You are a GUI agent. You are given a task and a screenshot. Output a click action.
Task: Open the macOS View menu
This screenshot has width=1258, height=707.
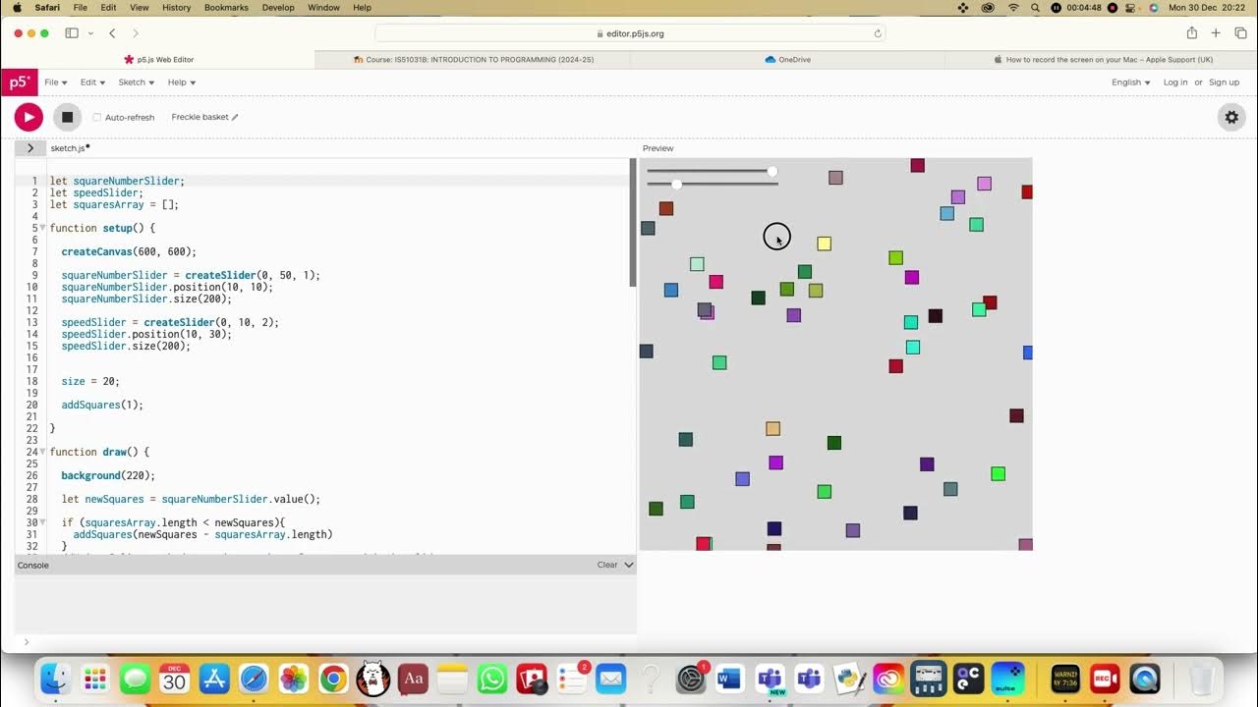(x=140, y=7)
